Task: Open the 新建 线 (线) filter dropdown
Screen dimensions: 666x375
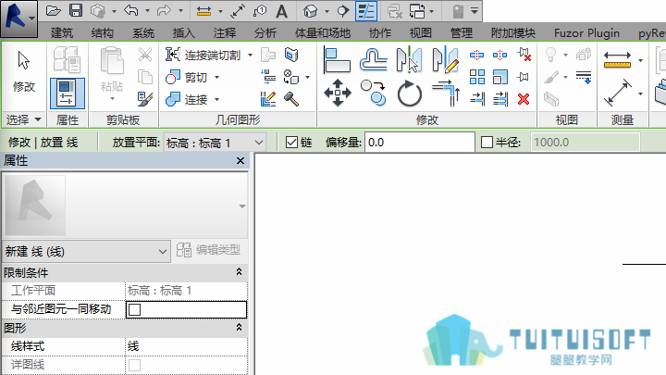Action: (x=86, y=251)
